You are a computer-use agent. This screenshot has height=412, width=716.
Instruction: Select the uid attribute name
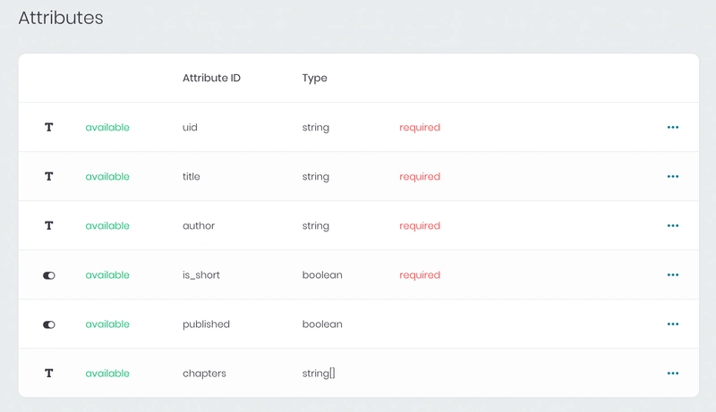coord(190,128)
